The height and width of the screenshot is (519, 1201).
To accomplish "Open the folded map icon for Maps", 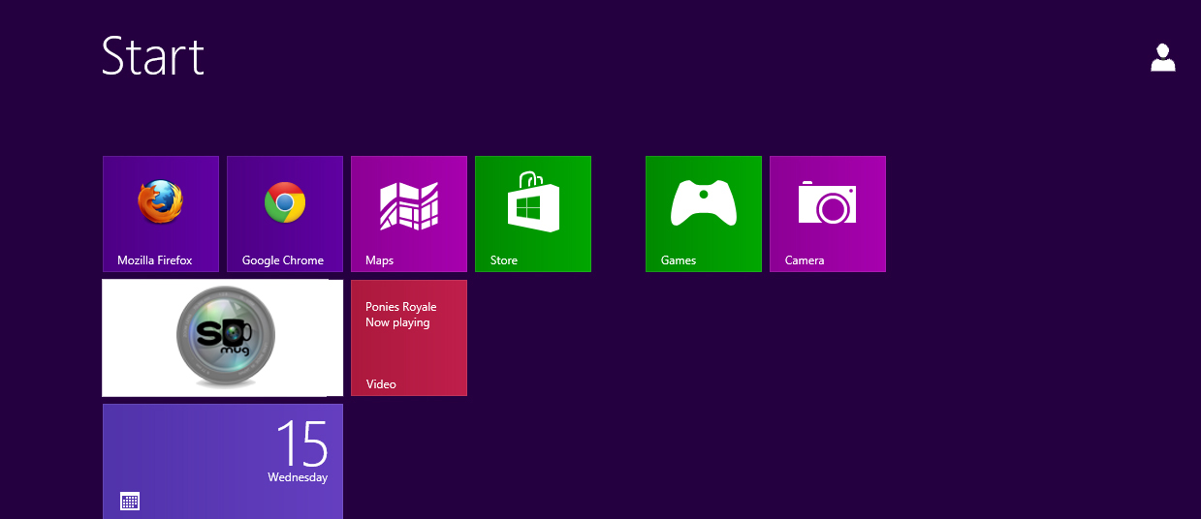I will (408, 205).
